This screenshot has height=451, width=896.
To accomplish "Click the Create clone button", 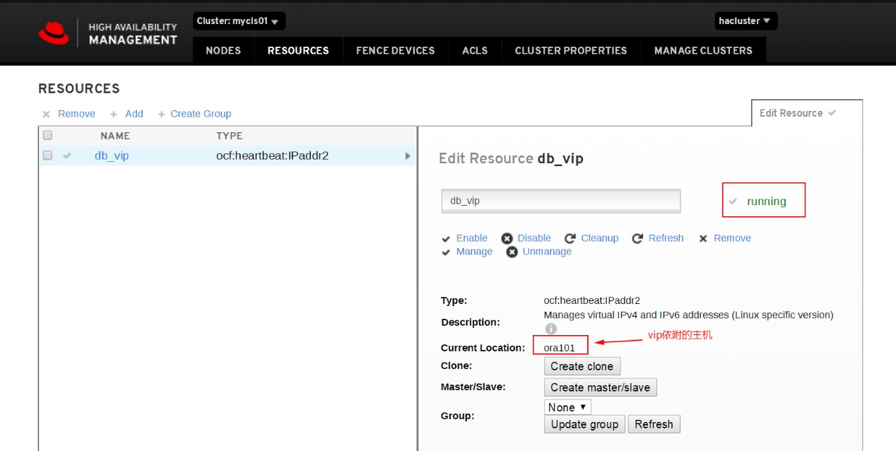I will pos(582,366).
